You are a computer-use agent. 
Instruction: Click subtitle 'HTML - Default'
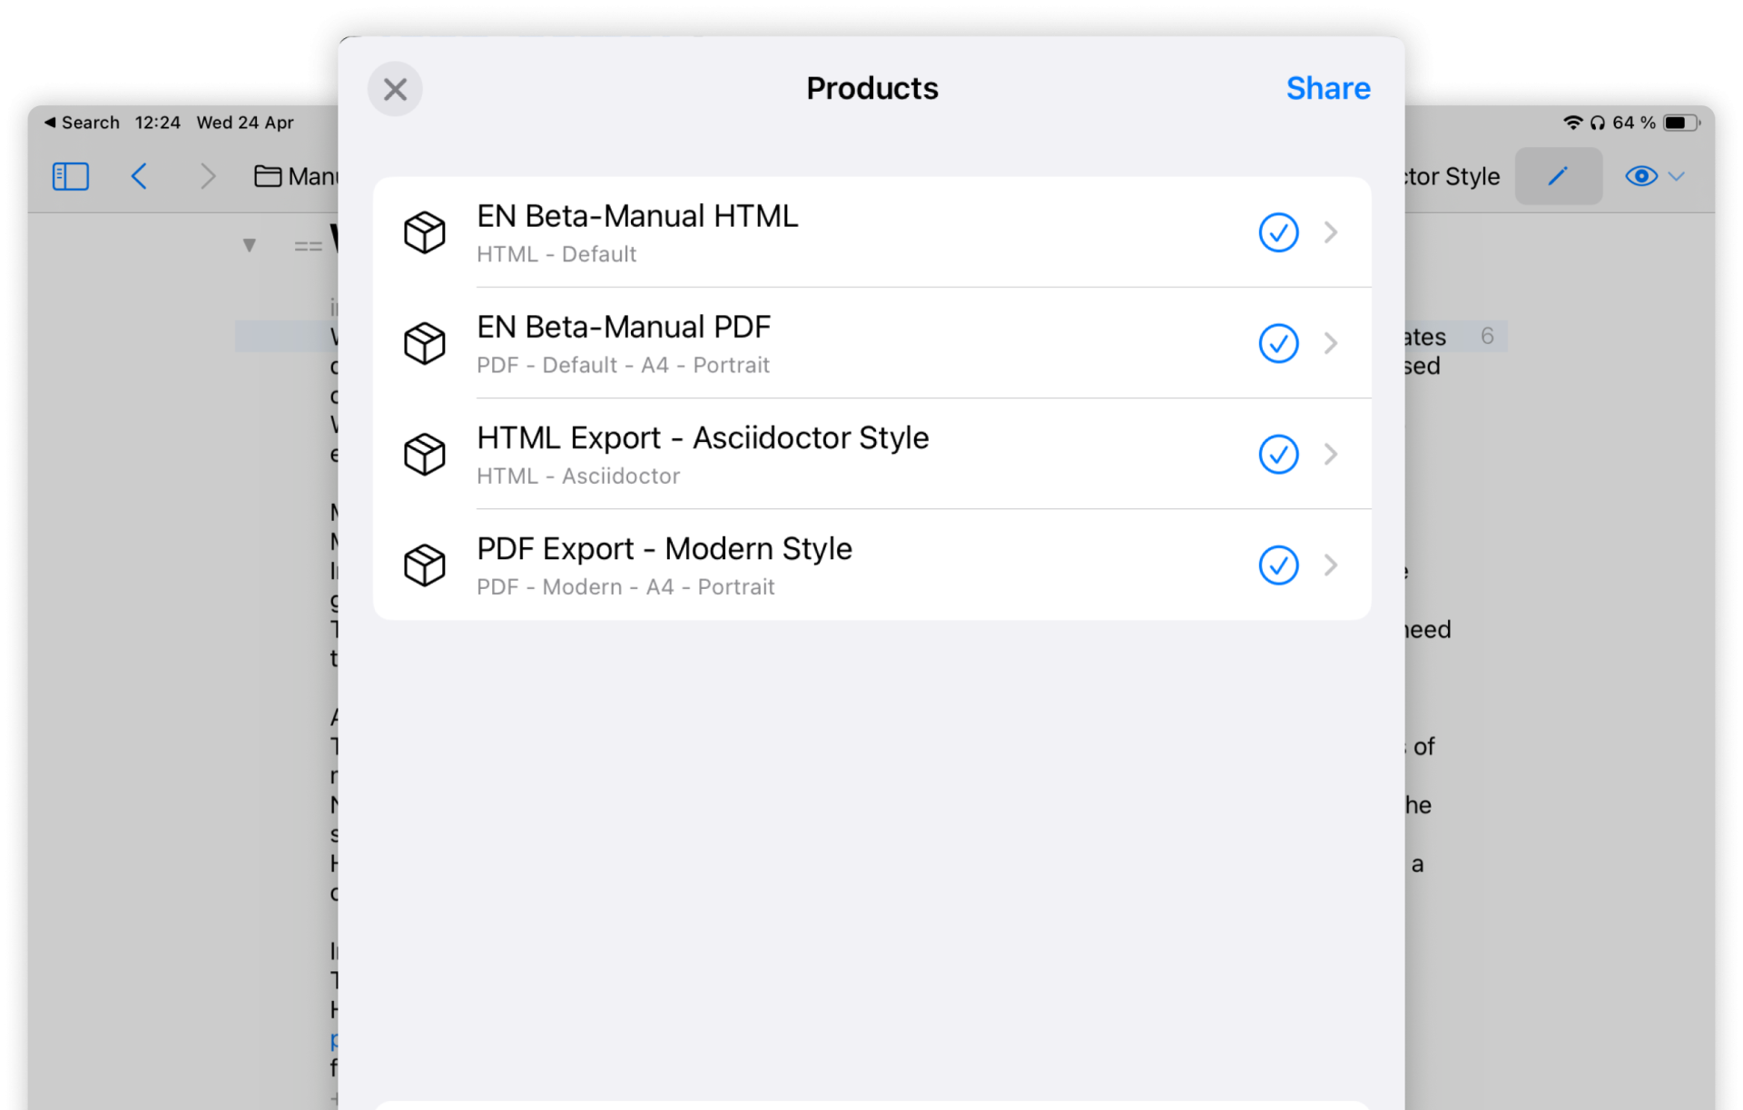(556, 254)
